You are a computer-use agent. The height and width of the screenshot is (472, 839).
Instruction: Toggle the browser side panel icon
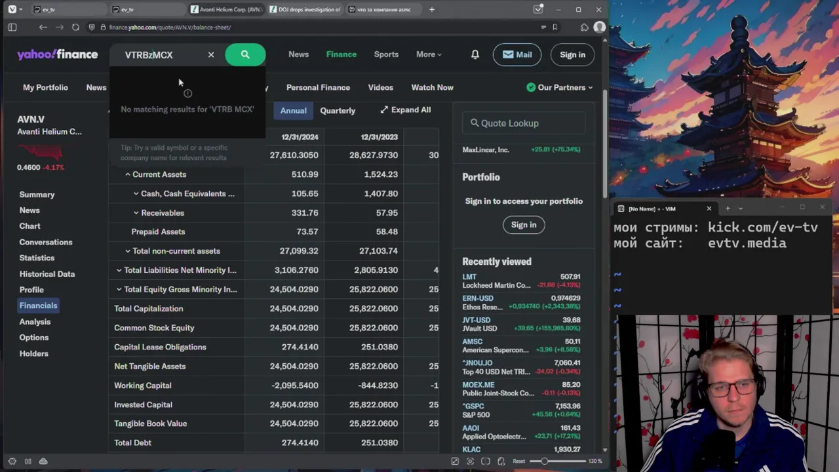(x=12, y=28)
